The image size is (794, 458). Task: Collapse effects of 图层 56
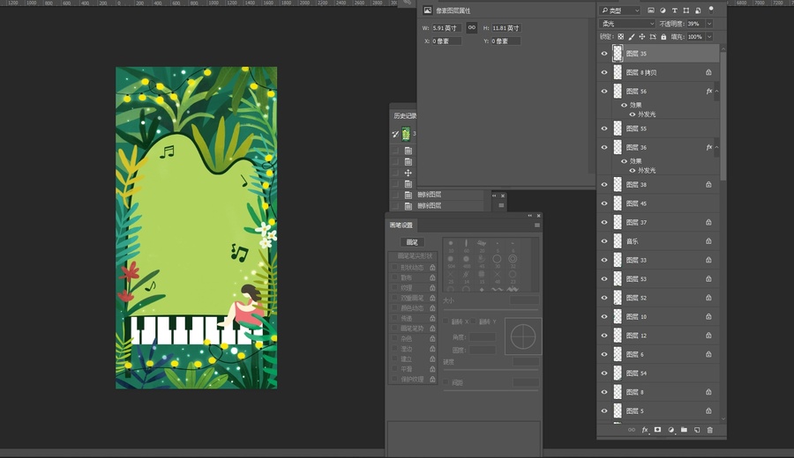pos(716,92)
